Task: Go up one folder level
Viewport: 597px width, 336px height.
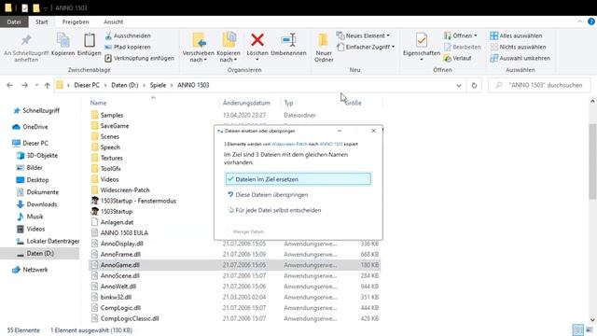Action: (x=48, y=85)
